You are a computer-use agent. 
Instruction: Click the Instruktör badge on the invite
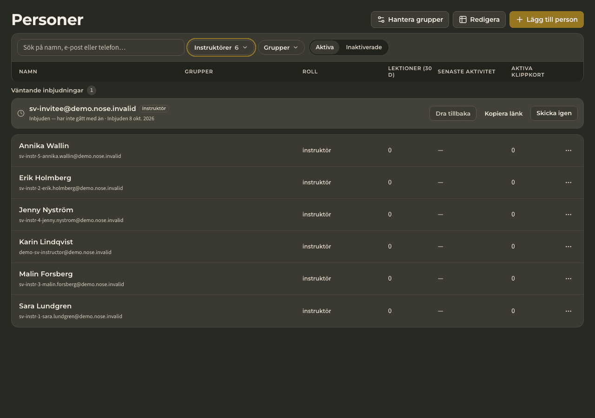(154, 109)
